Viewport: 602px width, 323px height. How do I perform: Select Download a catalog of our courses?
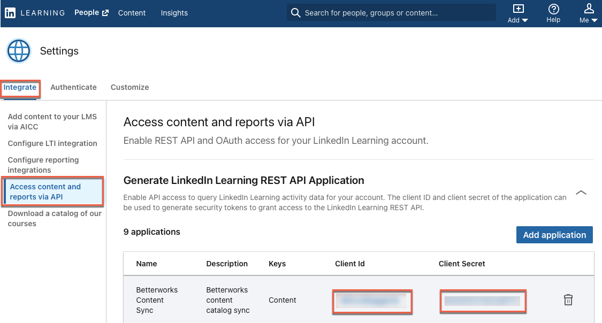pyautogui.click(x=53, y=218)
